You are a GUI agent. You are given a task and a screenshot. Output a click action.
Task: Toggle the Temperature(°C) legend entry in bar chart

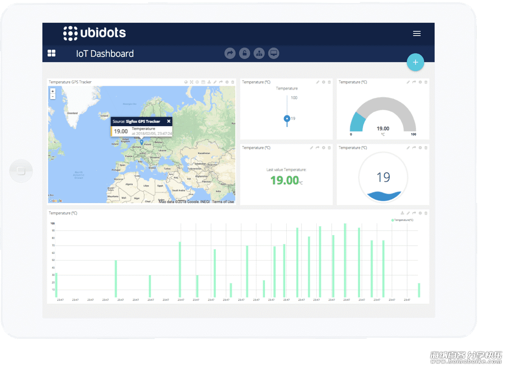click(x=402, y=220)
